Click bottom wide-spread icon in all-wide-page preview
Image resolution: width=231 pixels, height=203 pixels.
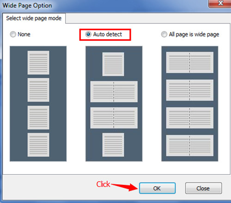click(190, 146)
